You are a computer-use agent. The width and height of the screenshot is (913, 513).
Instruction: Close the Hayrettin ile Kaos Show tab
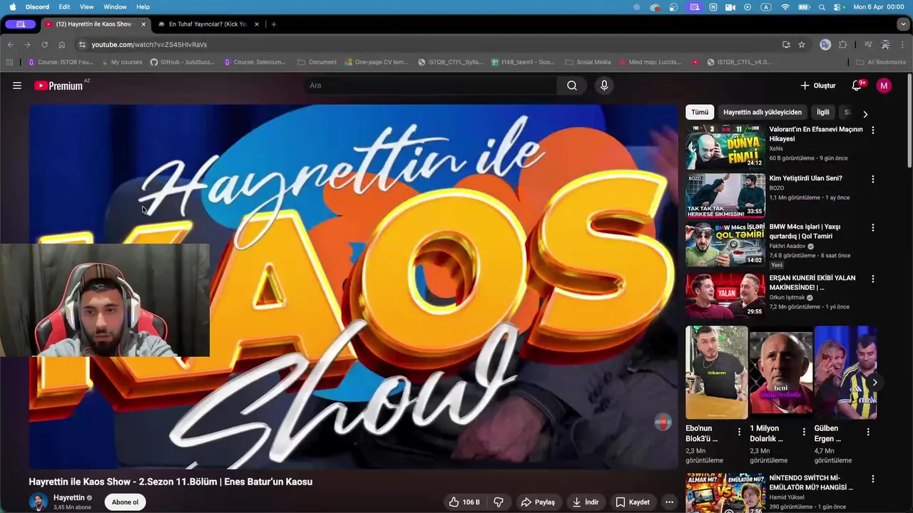(143, 24)
